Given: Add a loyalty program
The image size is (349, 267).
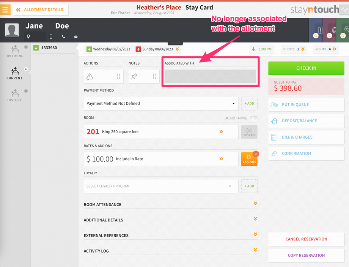Looking at the screenshot, I should point(249,186).
